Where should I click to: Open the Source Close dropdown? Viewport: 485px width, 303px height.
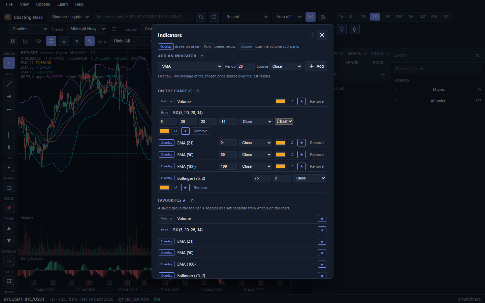[286, 66]
